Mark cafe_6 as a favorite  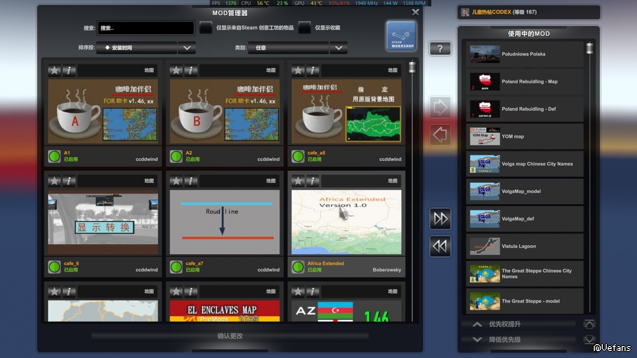coord(54,181)
